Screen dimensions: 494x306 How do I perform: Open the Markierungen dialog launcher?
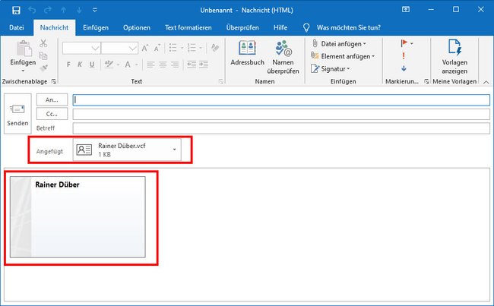426,81
